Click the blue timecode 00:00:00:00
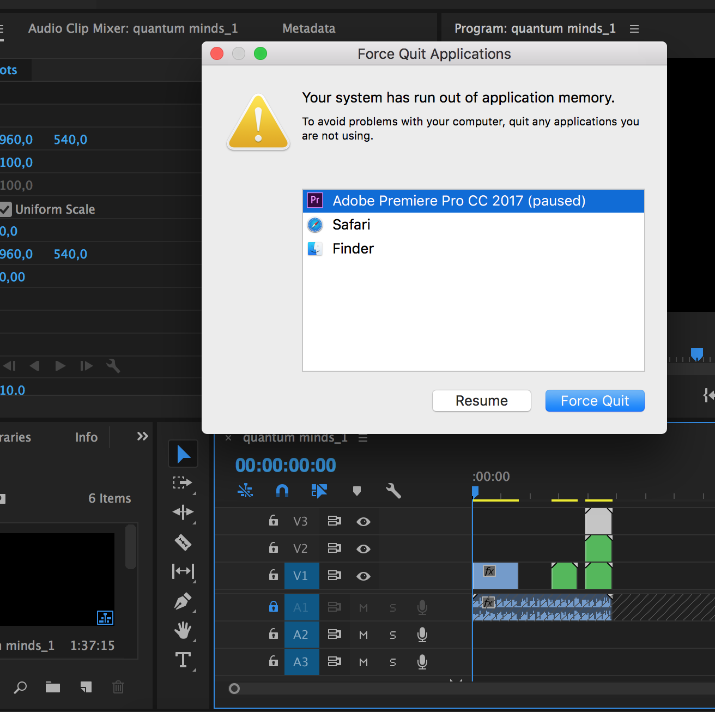The width and height of the screenshot is (715, 712). [x=286, y=465]
